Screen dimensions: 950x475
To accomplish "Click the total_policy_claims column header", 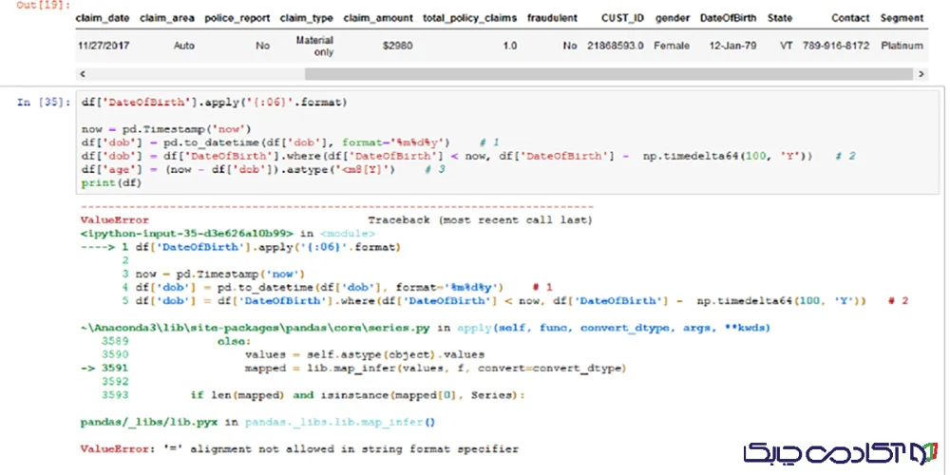I will point(469,18).
